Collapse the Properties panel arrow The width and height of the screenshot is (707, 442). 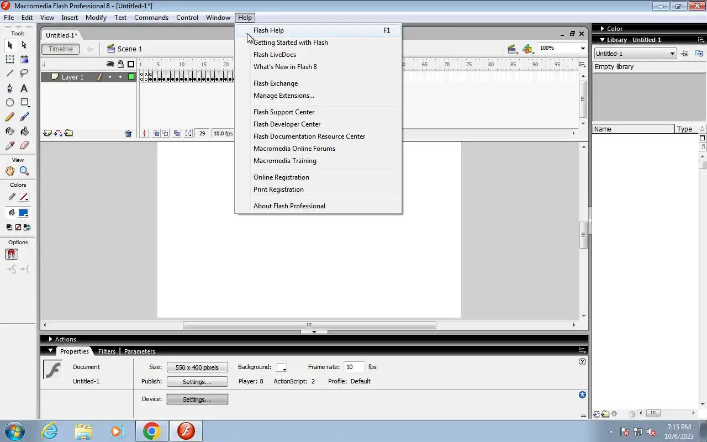pos(50,351)
